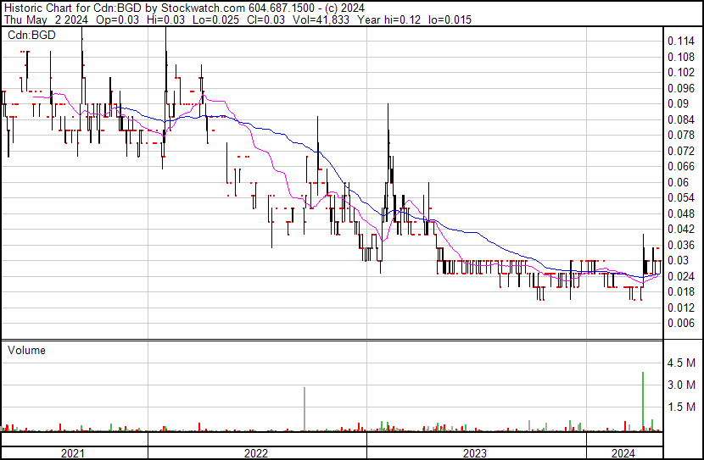Click the 0.06 price axis label
This screenshot has width=704, height=460.
point(678,182)
